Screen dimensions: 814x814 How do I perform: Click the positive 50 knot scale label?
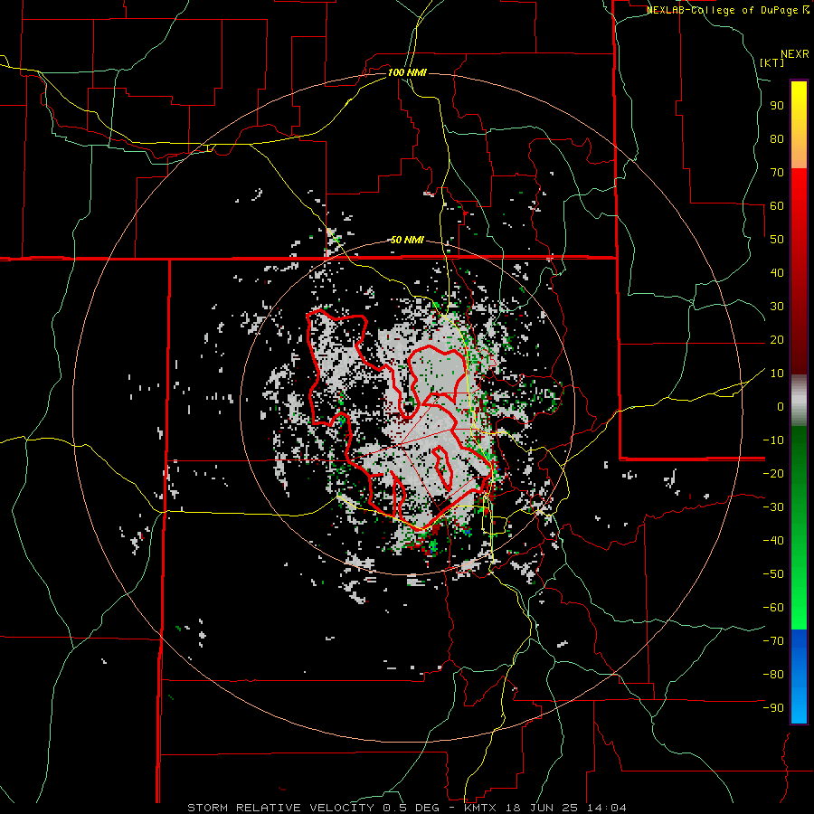[x=777, y=240]
